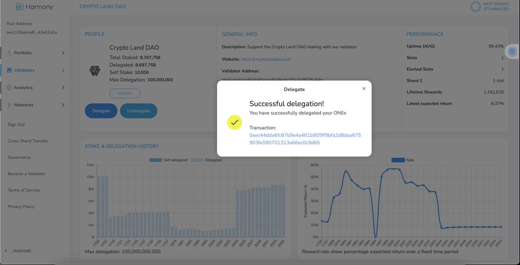Click the blue Delegate button

pos(101,111)
